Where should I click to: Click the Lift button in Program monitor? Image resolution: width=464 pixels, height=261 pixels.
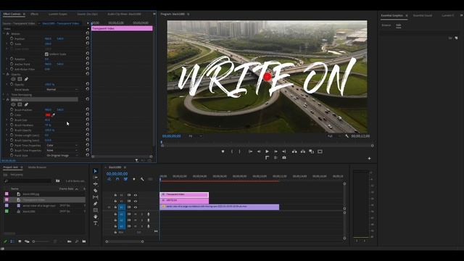point(294,152)
